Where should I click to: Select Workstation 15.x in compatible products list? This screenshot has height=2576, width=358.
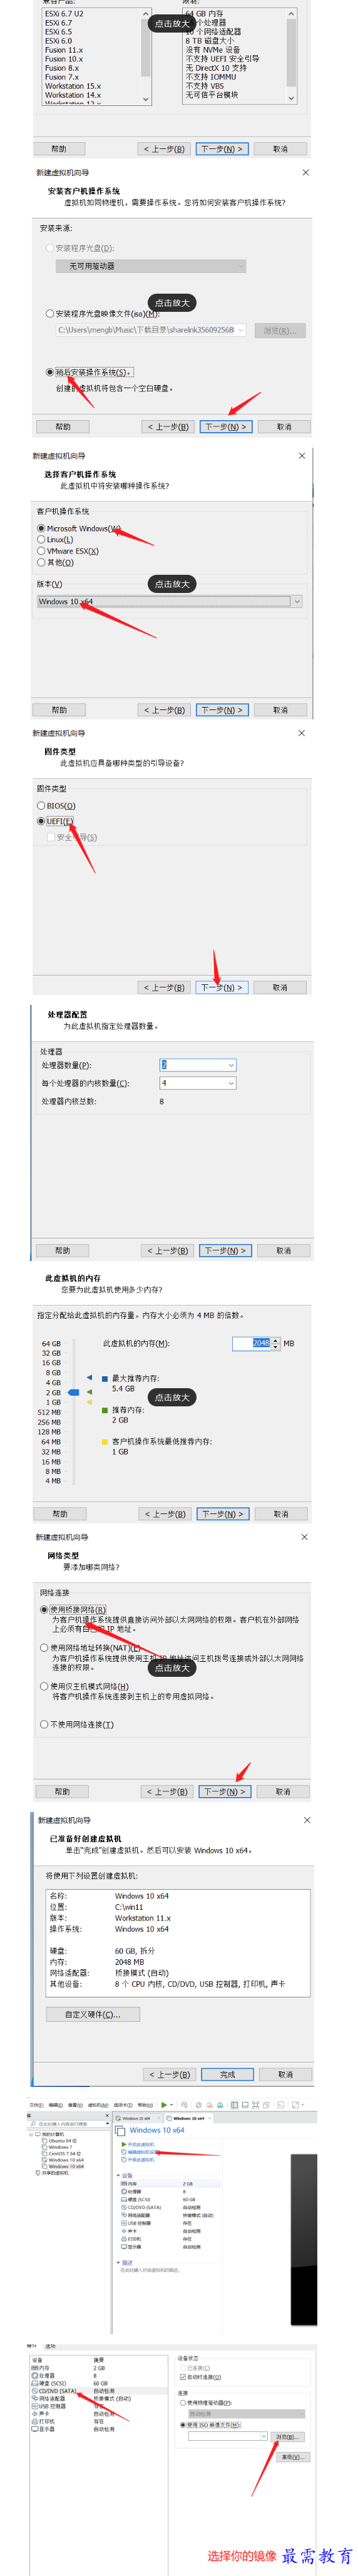[x=73, y=86]
